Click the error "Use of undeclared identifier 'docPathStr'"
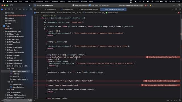This screenshot has height=102, width=182. (x=163, y=57)
